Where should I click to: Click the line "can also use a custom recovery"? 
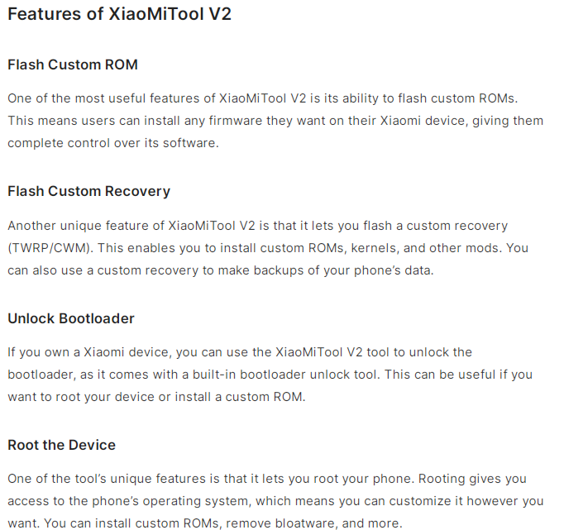click(221, 270)
